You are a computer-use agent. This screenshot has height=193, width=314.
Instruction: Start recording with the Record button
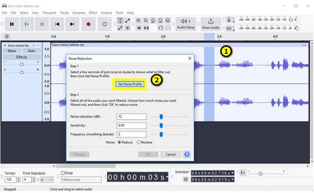pos(88,24)
